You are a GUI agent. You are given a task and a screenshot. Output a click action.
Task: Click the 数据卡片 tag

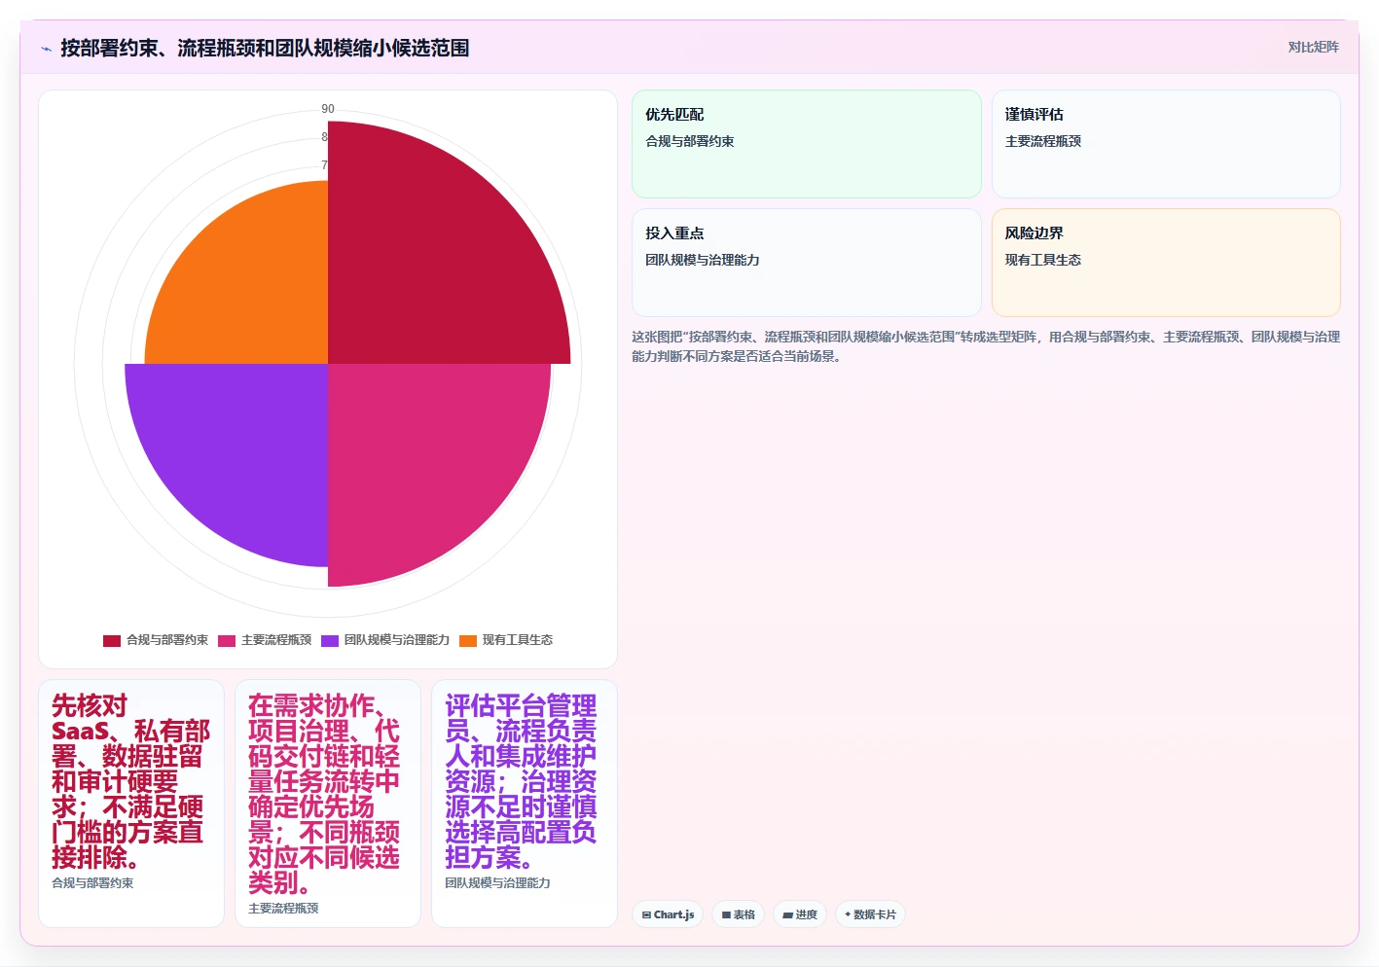(x=870, y=914)
